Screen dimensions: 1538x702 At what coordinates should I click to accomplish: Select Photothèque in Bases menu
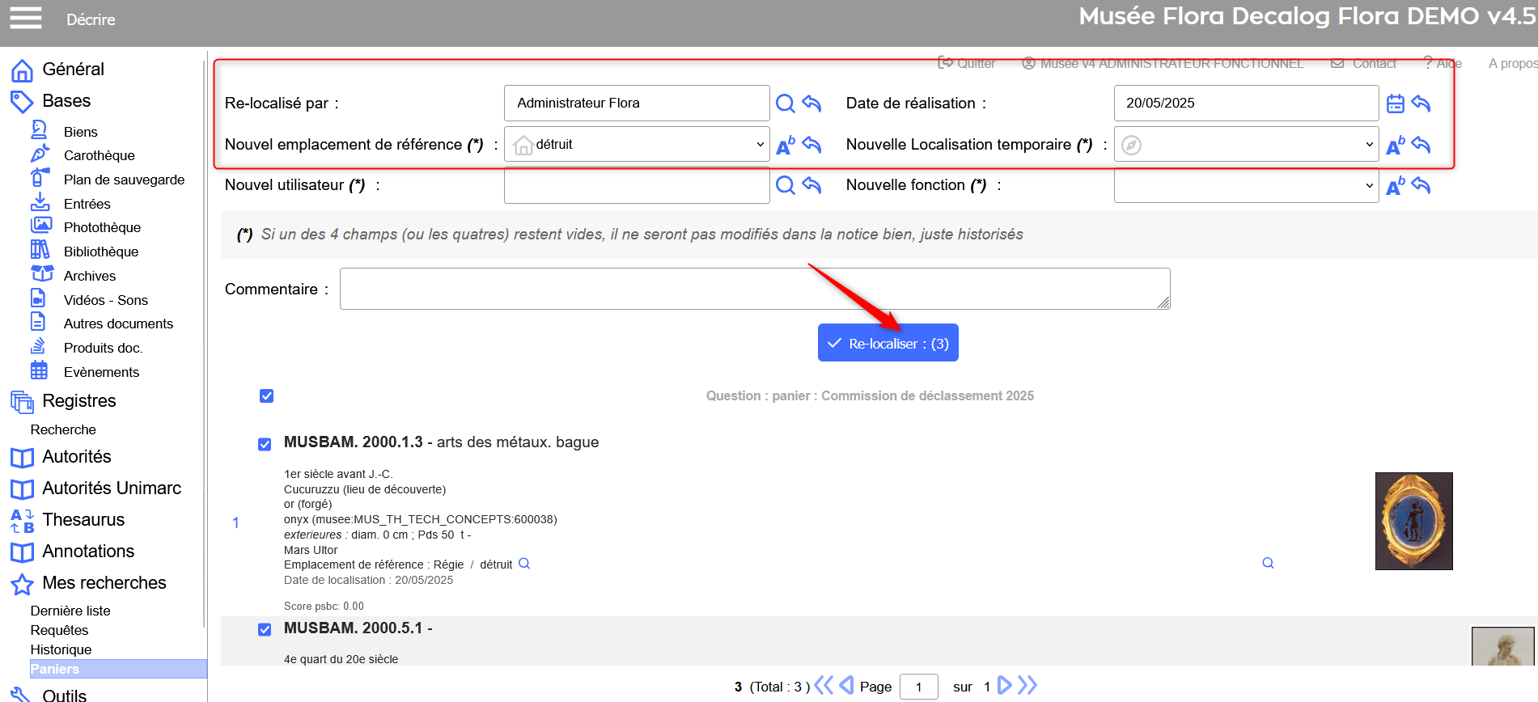tap(102, 227)
